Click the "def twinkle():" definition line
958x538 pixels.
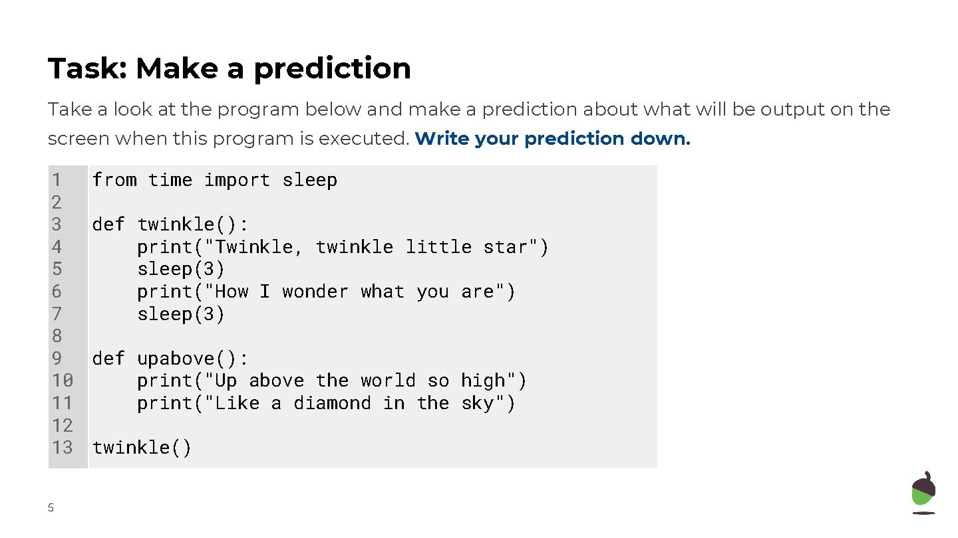tap(170, 224)
